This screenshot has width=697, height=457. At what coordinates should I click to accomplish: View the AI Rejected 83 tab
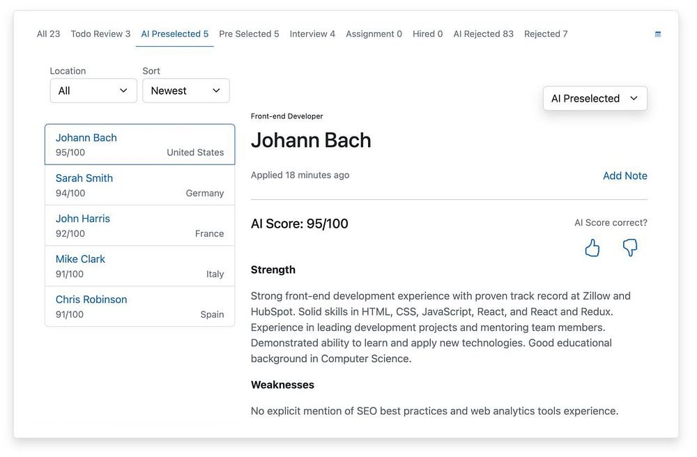(483, 34)
